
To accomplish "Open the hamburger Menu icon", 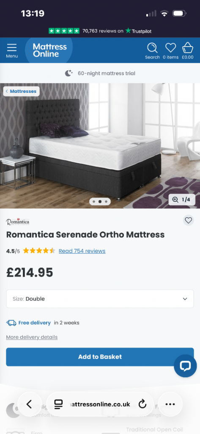I will click(12, 50).
